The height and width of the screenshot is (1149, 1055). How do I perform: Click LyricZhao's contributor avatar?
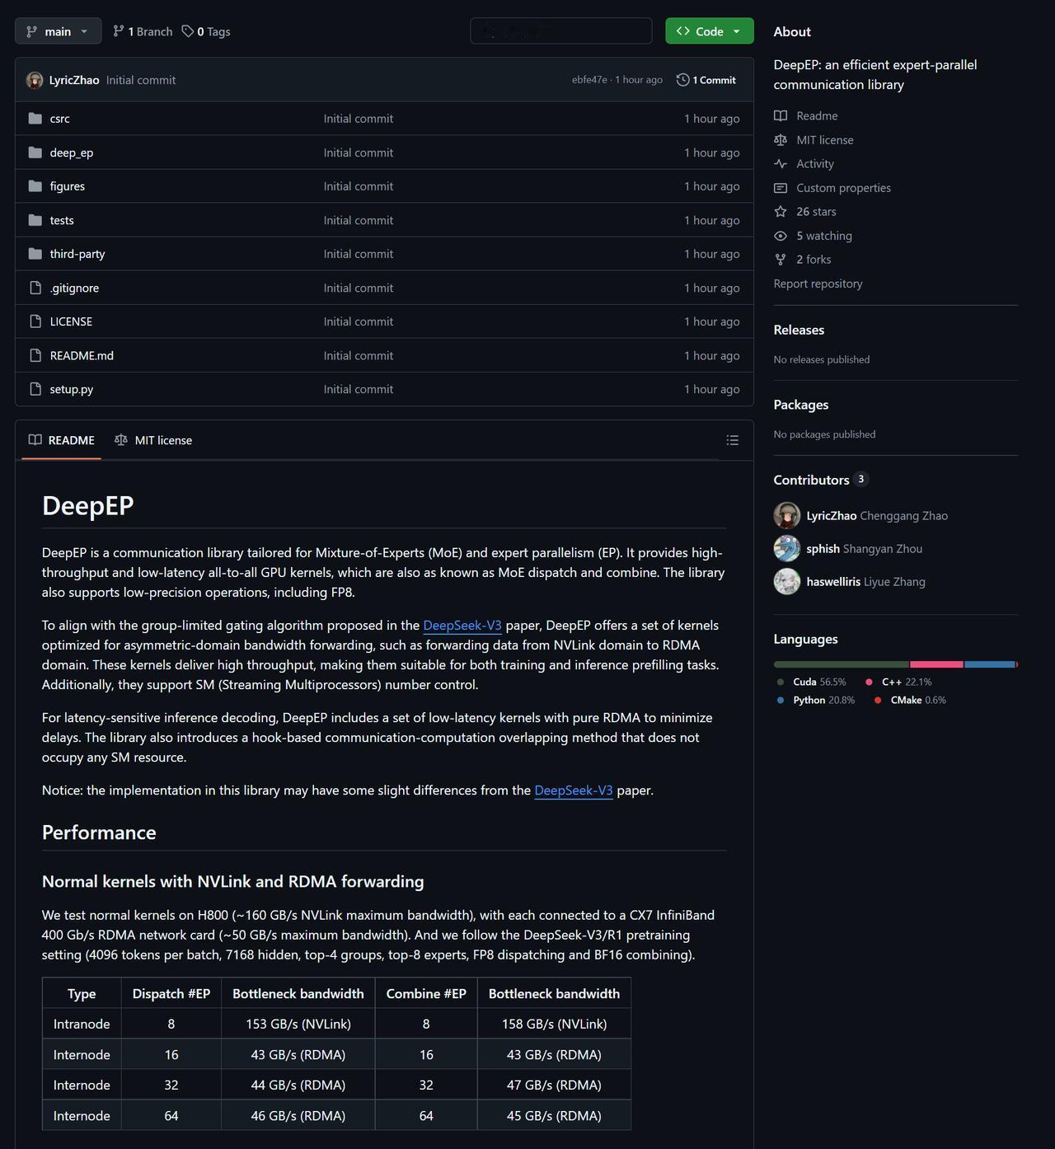(787, 515)
